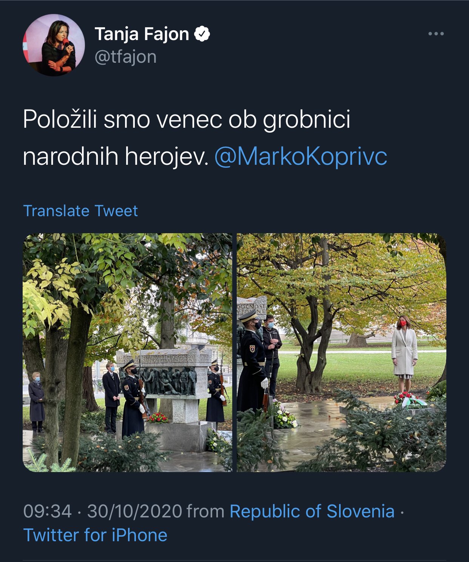Tap the blue verified badge icon
469x562 pixels.
tap(202, 34)
